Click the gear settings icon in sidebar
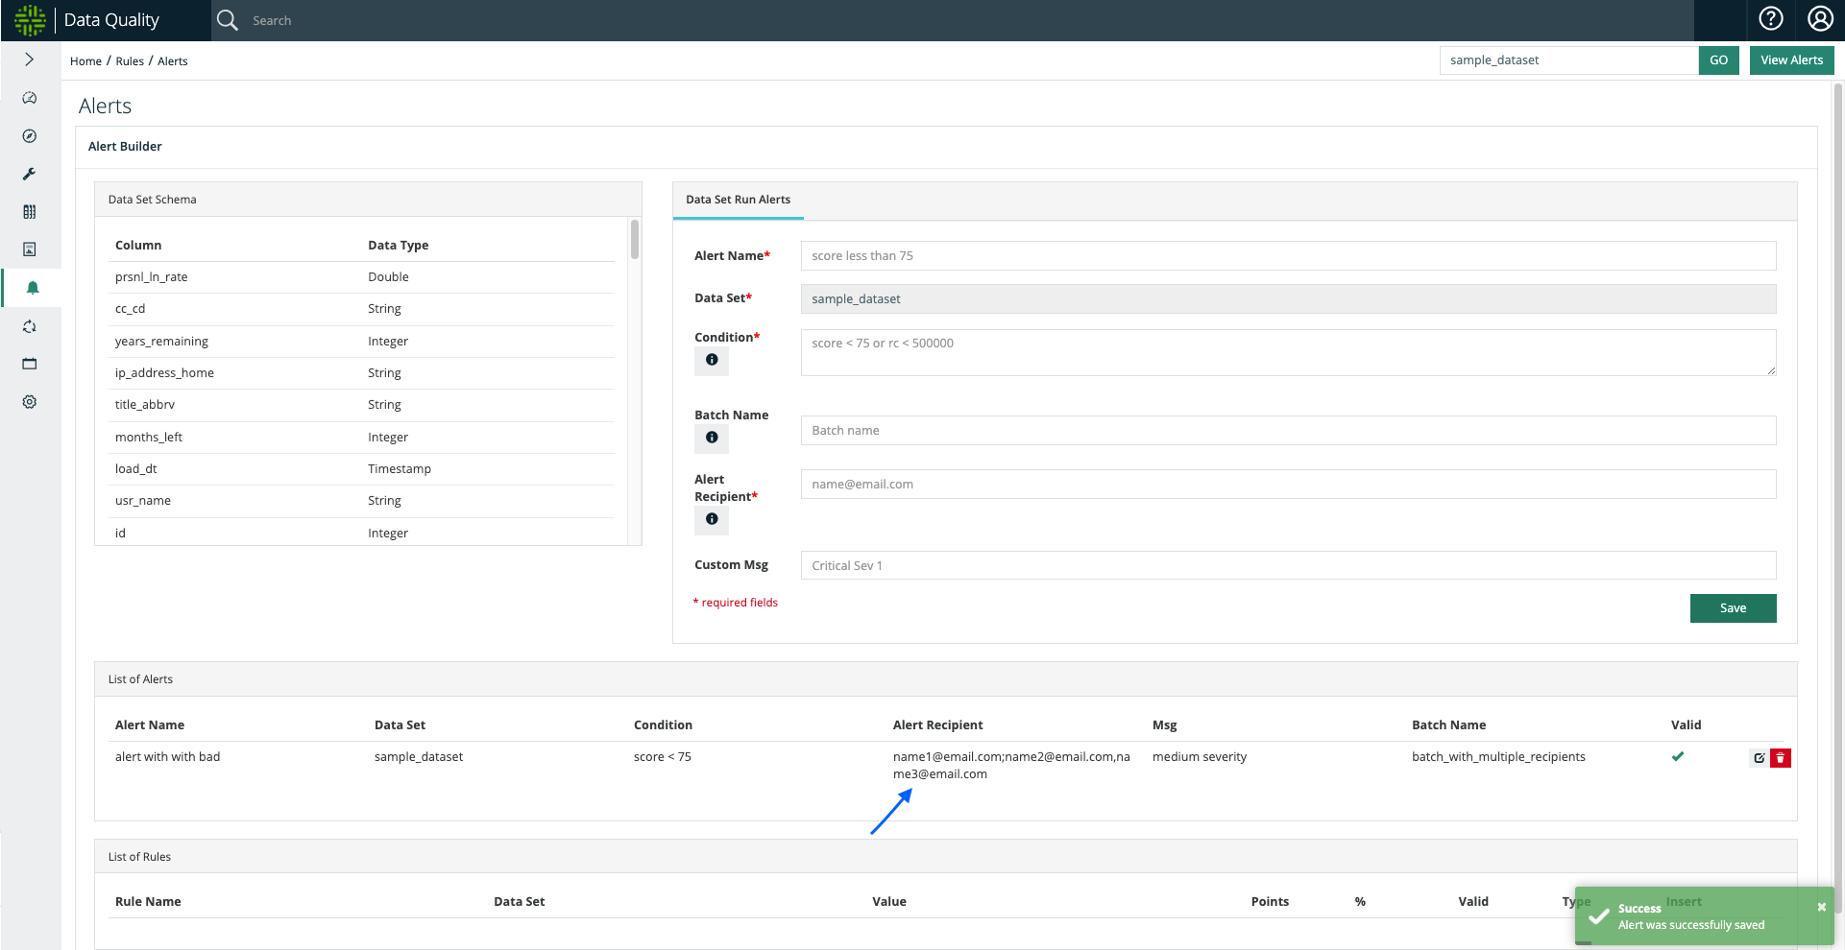This screenshot has height=950, width=1845. click(x=30, y=402)
